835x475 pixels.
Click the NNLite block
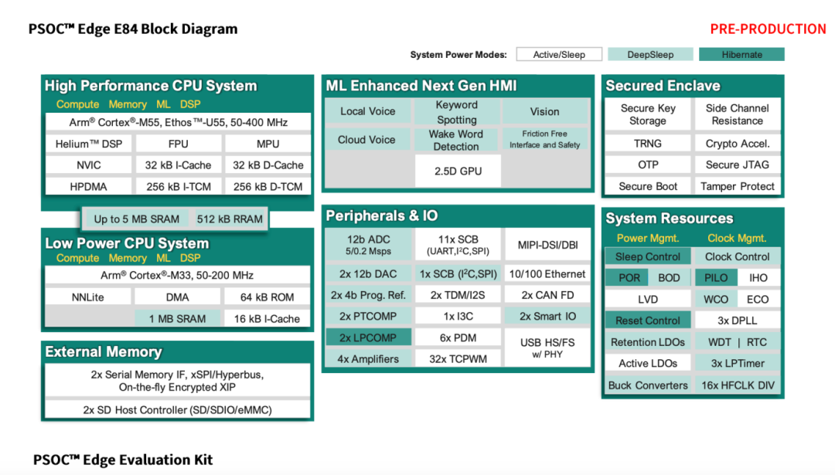tap(88, 297)
